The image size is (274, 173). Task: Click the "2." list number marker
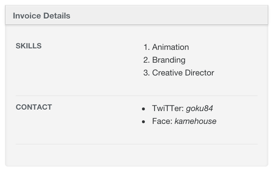(x=146, y=60)
